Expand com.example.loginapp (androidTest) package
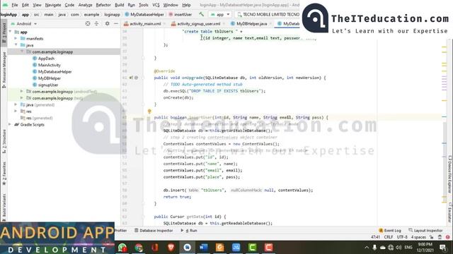Image resolution: width=453 pixels, height=254 pixels. (22, 92)
